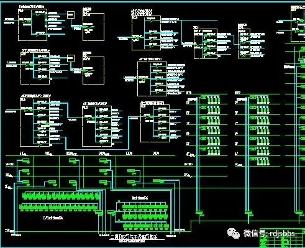Click the WeChat logo in the watermark

(x=234, y=234)
